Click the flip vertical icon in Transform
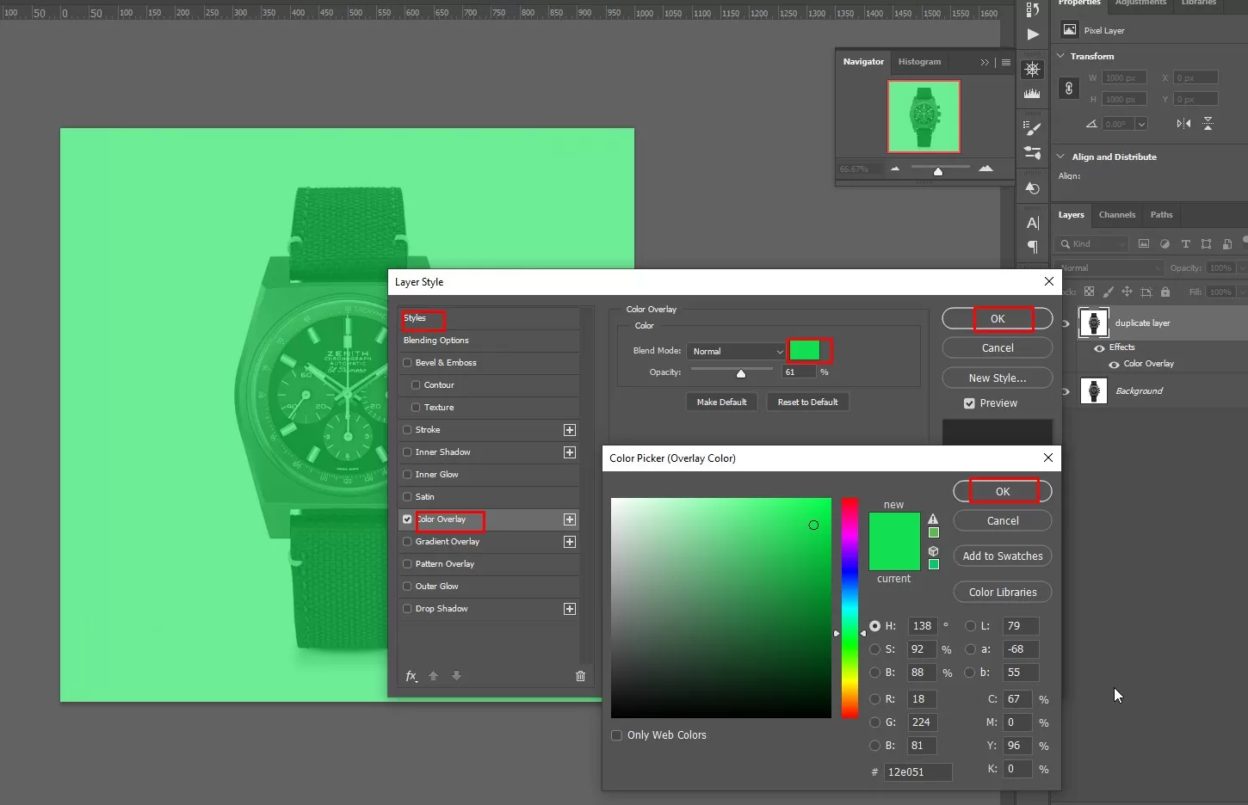 [1208, 124]
